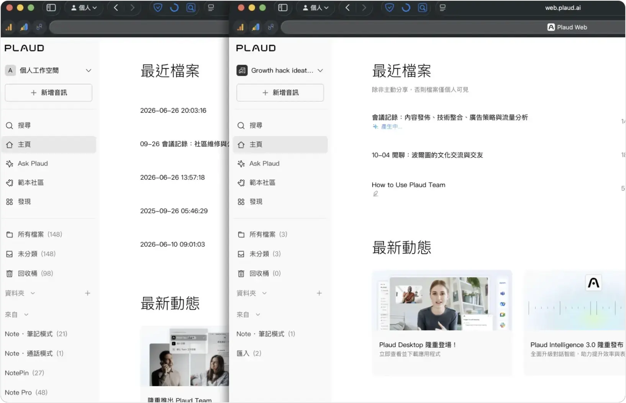Click orange bar chart favorite in left window
Viewport: 626px width, 403px height.
9,27
